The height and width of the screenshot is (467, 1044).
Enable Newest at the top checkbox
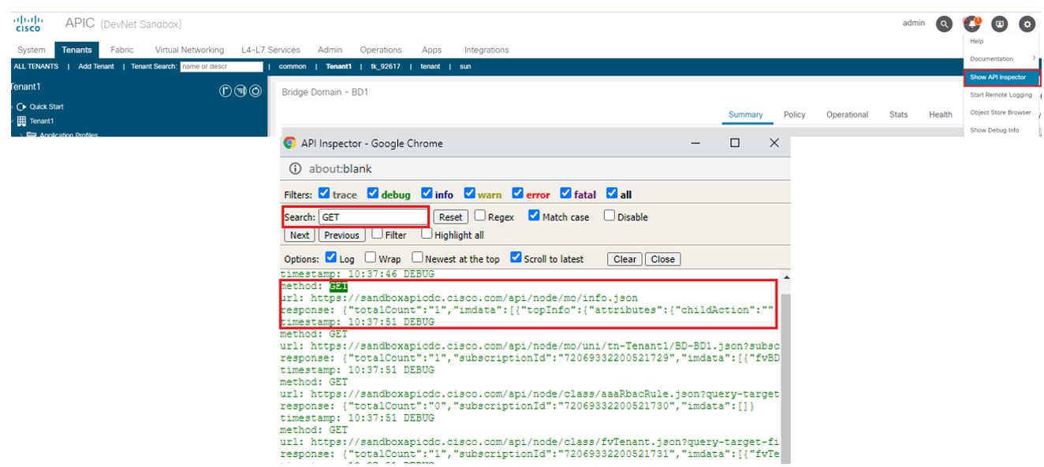click(416, 258)
